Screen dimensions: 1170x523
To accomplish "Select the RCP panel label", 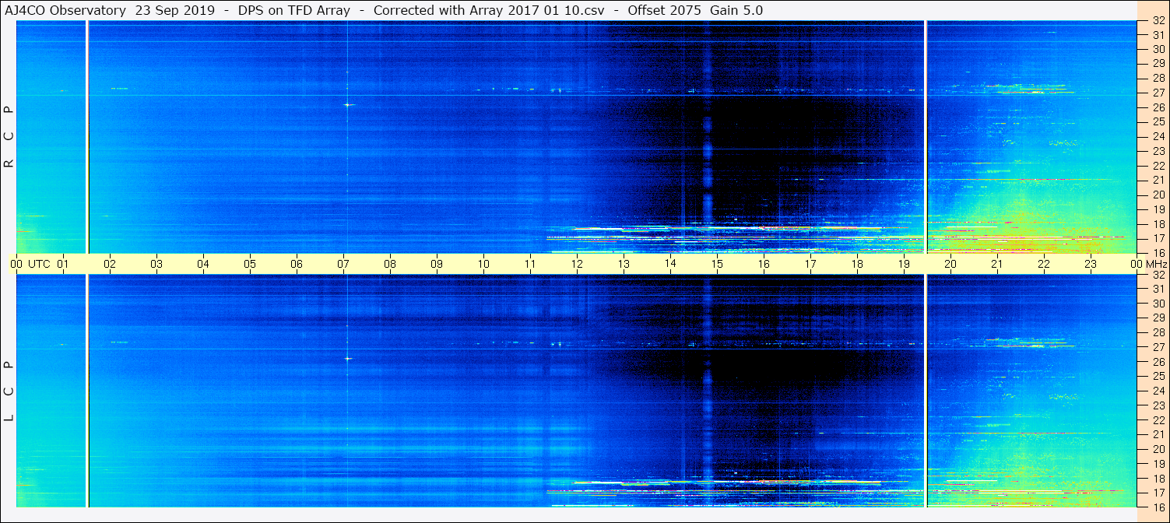I will coord(9,136).
